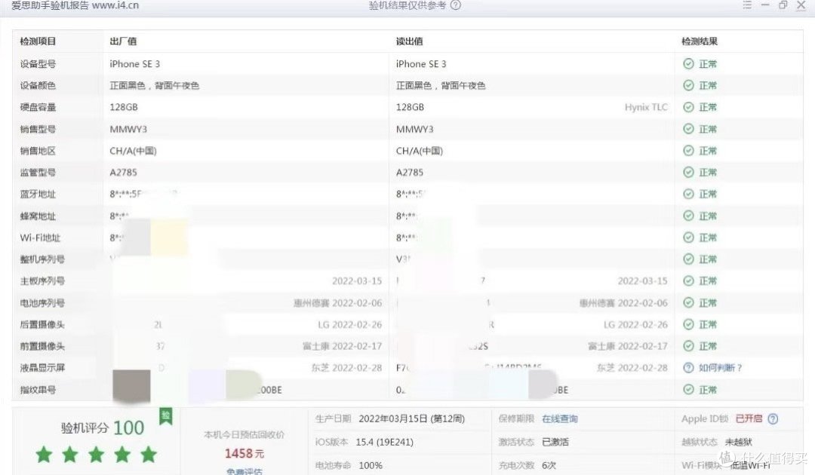Click 富士康 2022-02-17 in 读出值 column
815x475 pixels.
[x=628, y=346]
